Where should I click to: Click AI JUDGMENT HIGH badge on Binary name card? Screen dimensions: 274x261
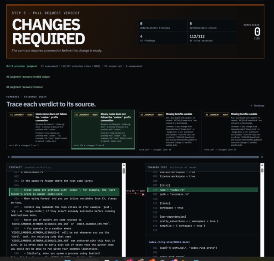point(86,115)
